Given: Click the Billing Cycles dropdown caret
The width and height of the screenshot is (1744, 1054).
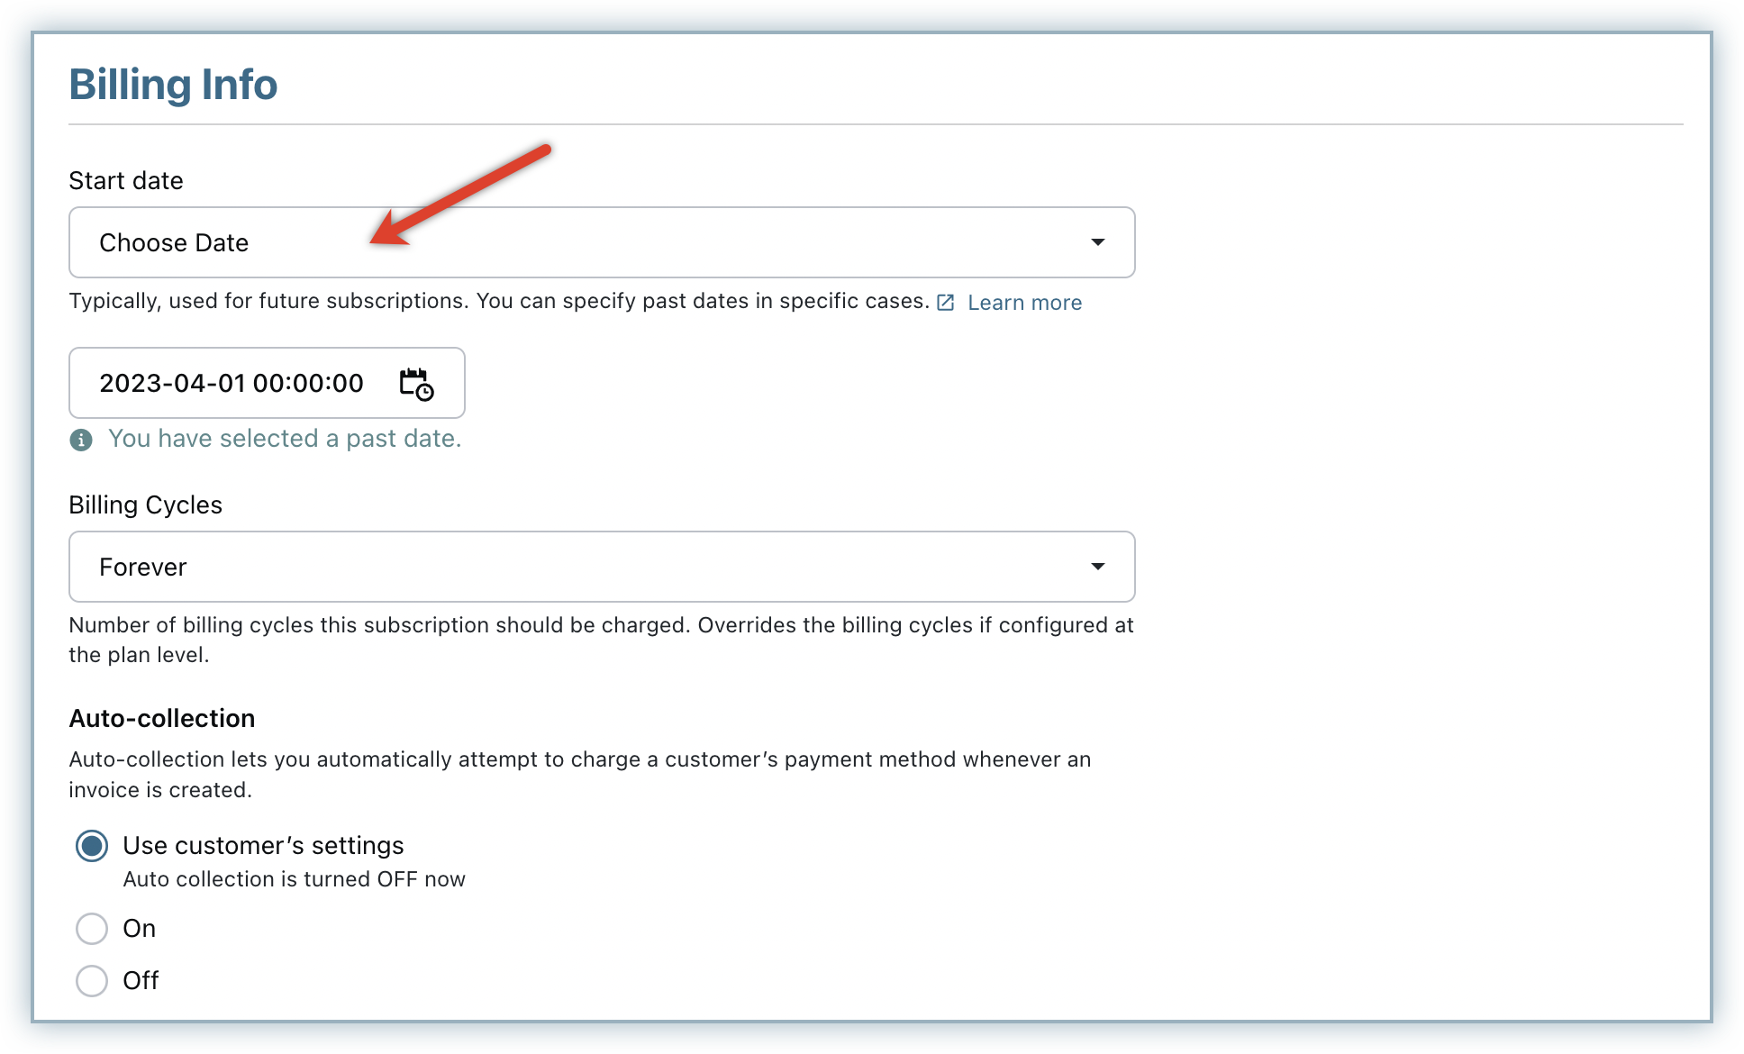Looking at the screenshot, I should pos(1097,567).
